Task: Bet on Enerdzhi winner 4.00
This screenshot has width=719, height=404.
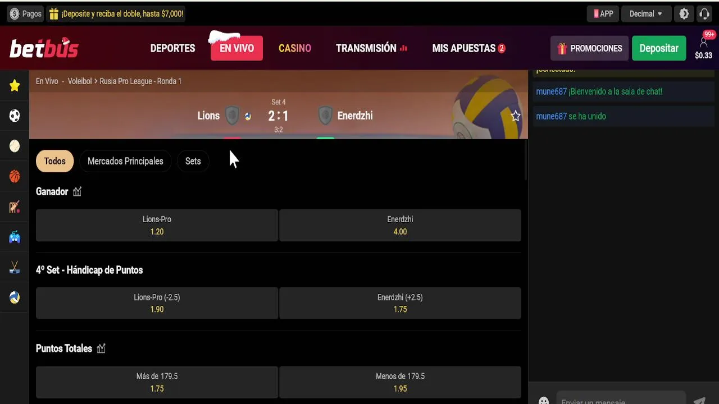Action: [400, 226]
